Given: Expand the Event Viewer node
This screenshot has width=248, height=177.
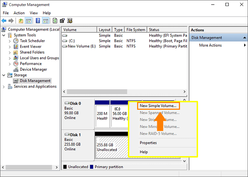Looking at the screenshot, I should [x=10, y=47].
